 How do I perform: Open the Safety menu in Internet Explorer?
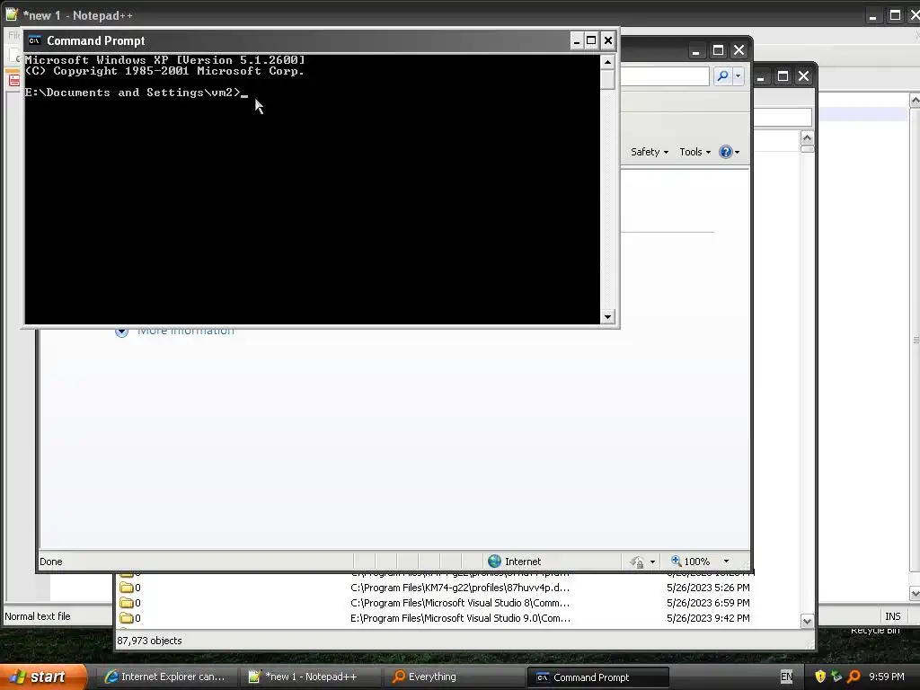(x=650, y=152)
